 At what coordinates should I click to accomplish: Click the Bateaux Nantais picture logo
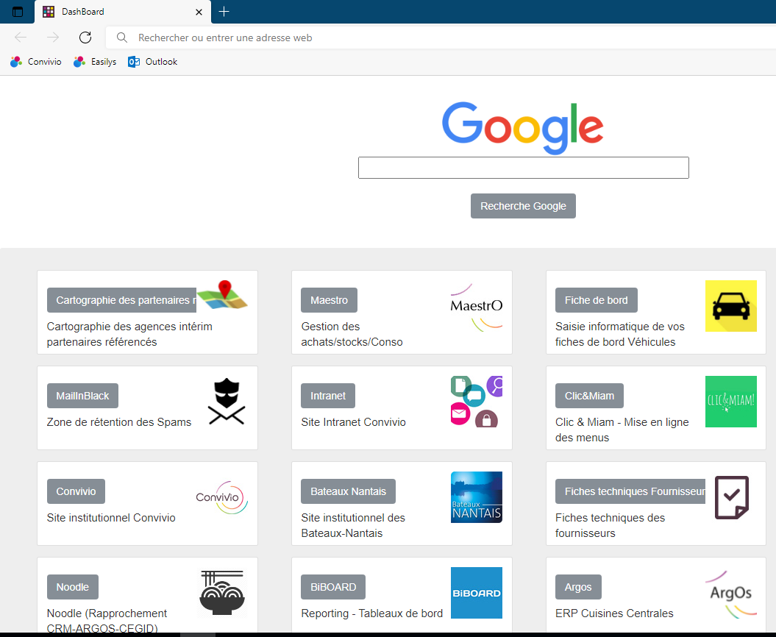pyautogui.click(x=476, y=497)
